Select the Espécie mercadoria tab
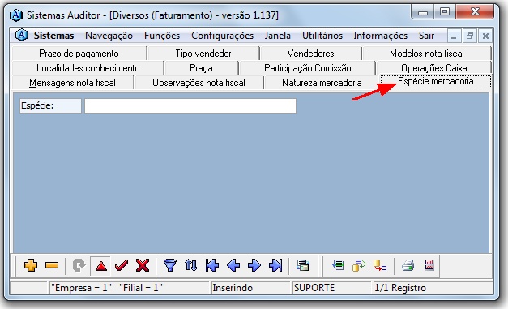 coord(436,81)
